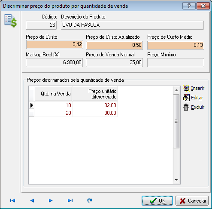The height and width of the screenshot is (209, 212).
Task: Open the help question mark button
Action: (189, 6)
